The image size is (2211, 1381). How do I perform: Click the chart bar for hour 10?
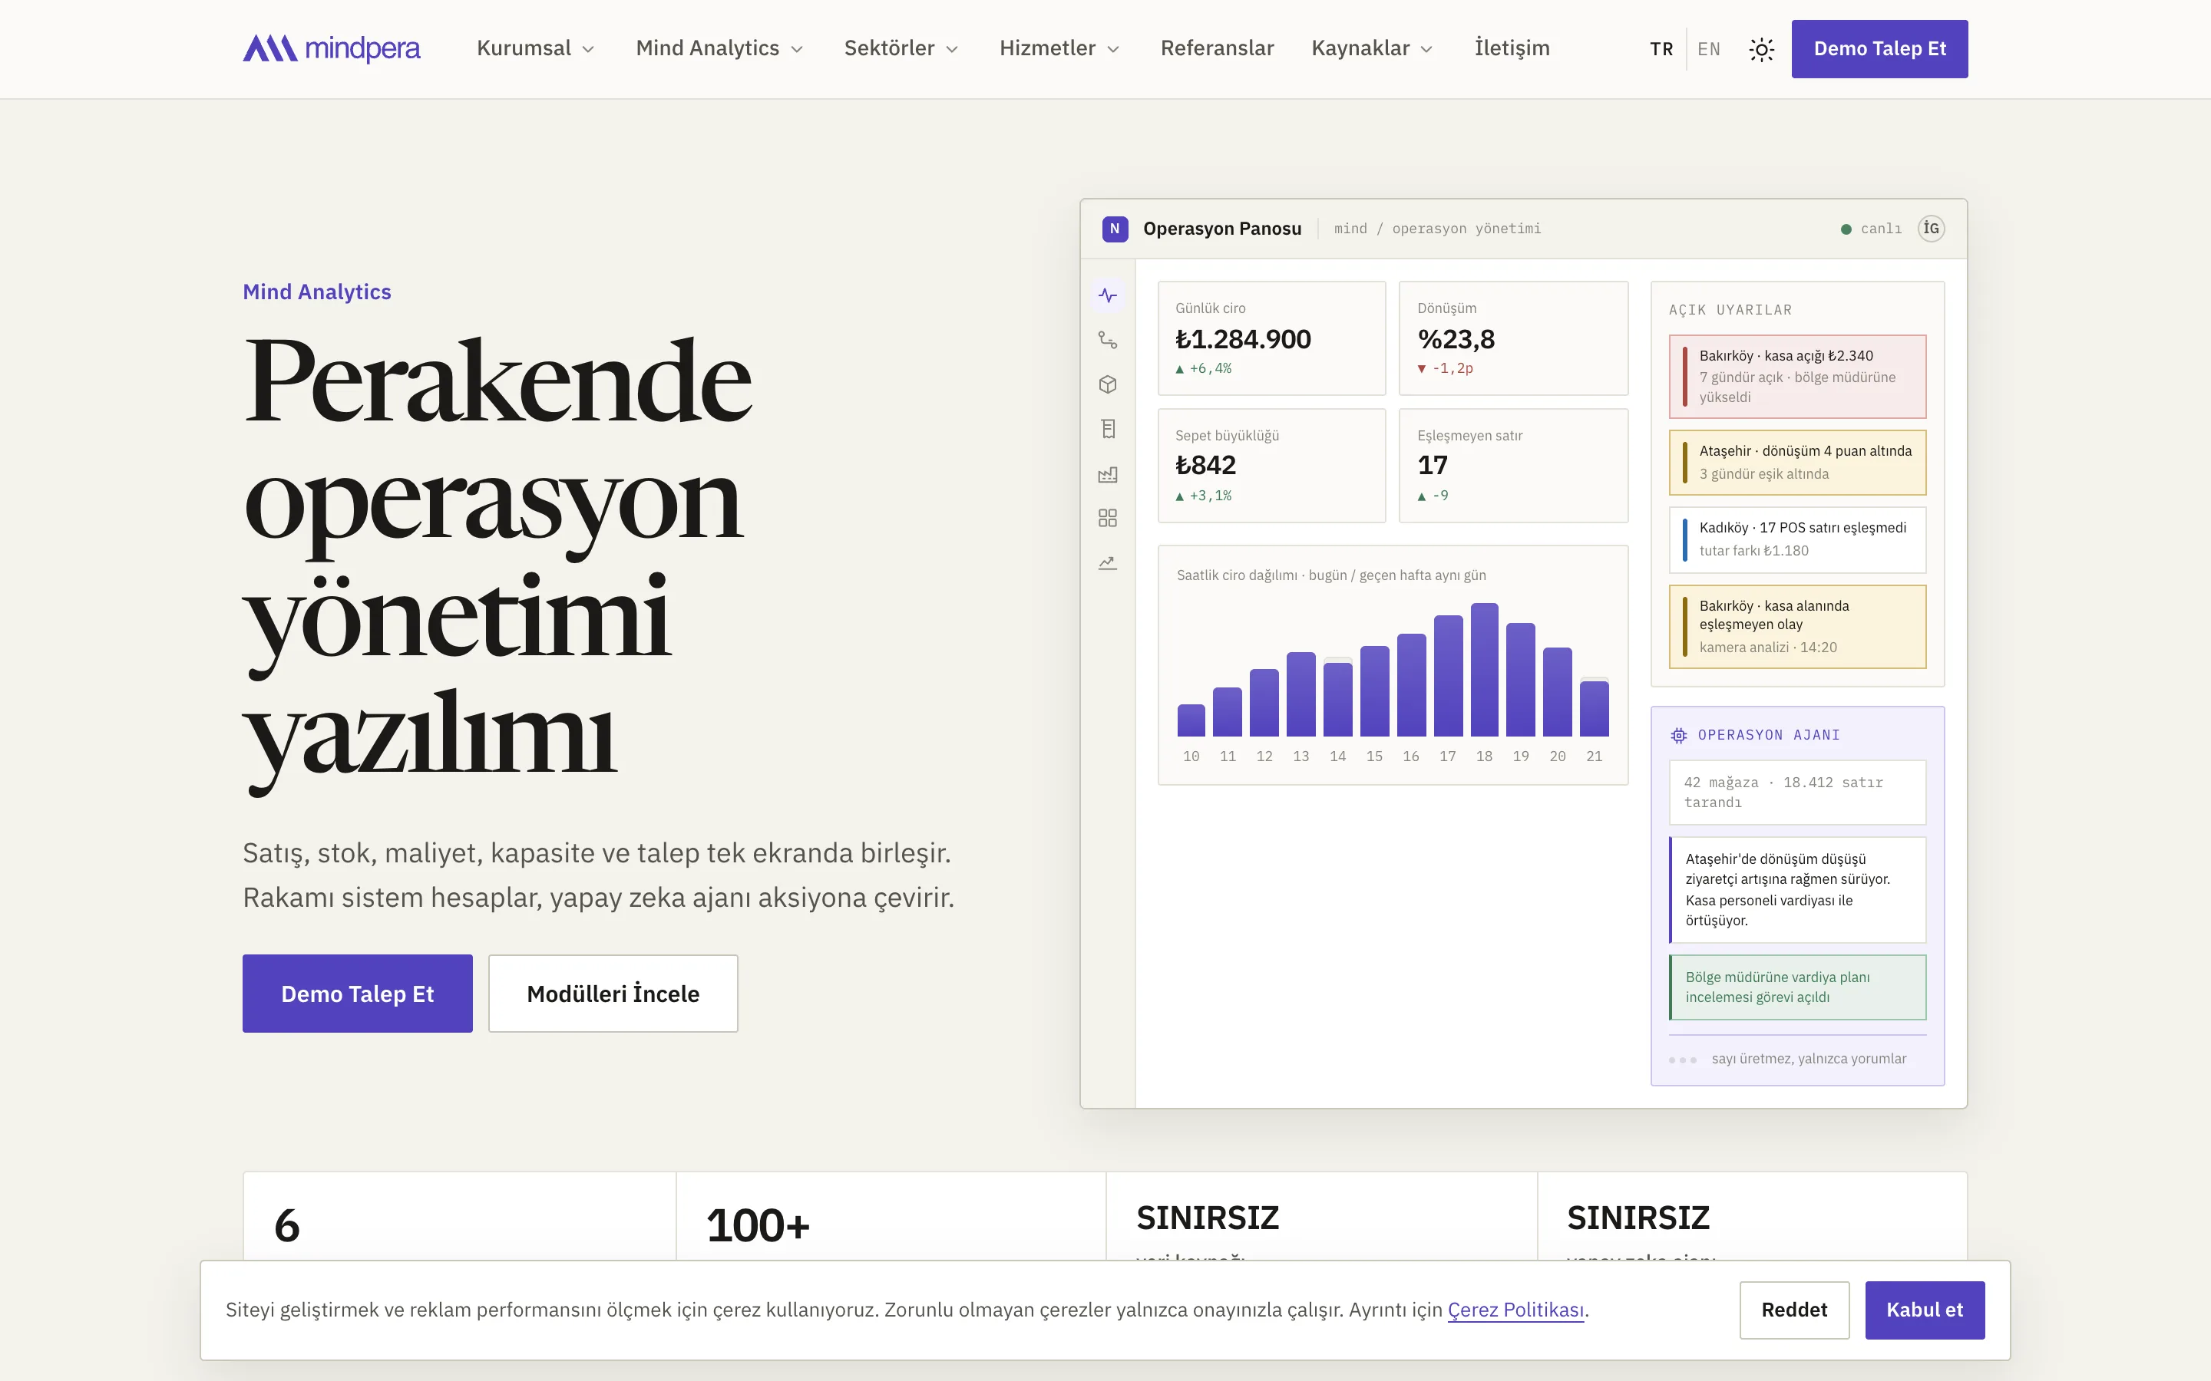click(x=1191, y=720)
